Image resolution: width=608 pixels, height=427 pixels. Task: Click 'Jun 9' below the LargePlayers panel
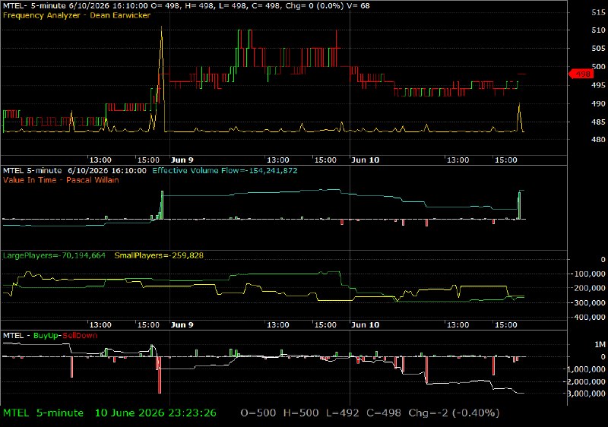(x=182, y=324)
